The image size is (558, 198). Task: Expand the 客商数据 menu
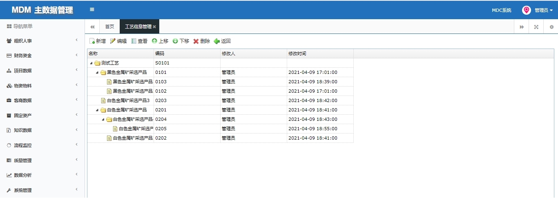tap(42, 100)
